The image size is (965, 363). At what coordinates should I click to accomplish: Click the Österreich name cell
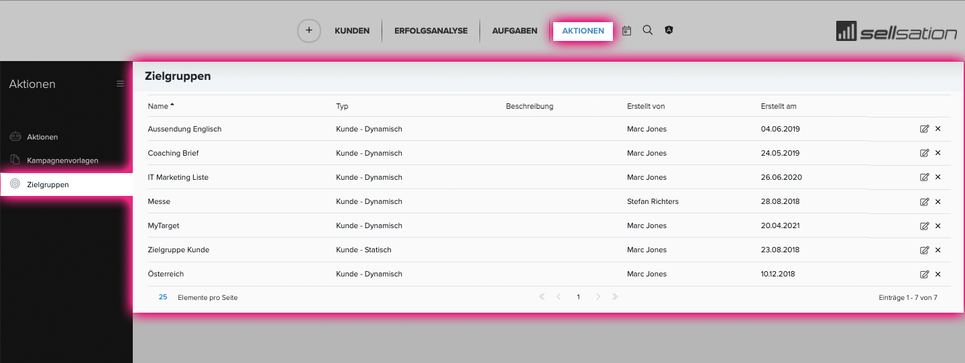pos(166,274)
